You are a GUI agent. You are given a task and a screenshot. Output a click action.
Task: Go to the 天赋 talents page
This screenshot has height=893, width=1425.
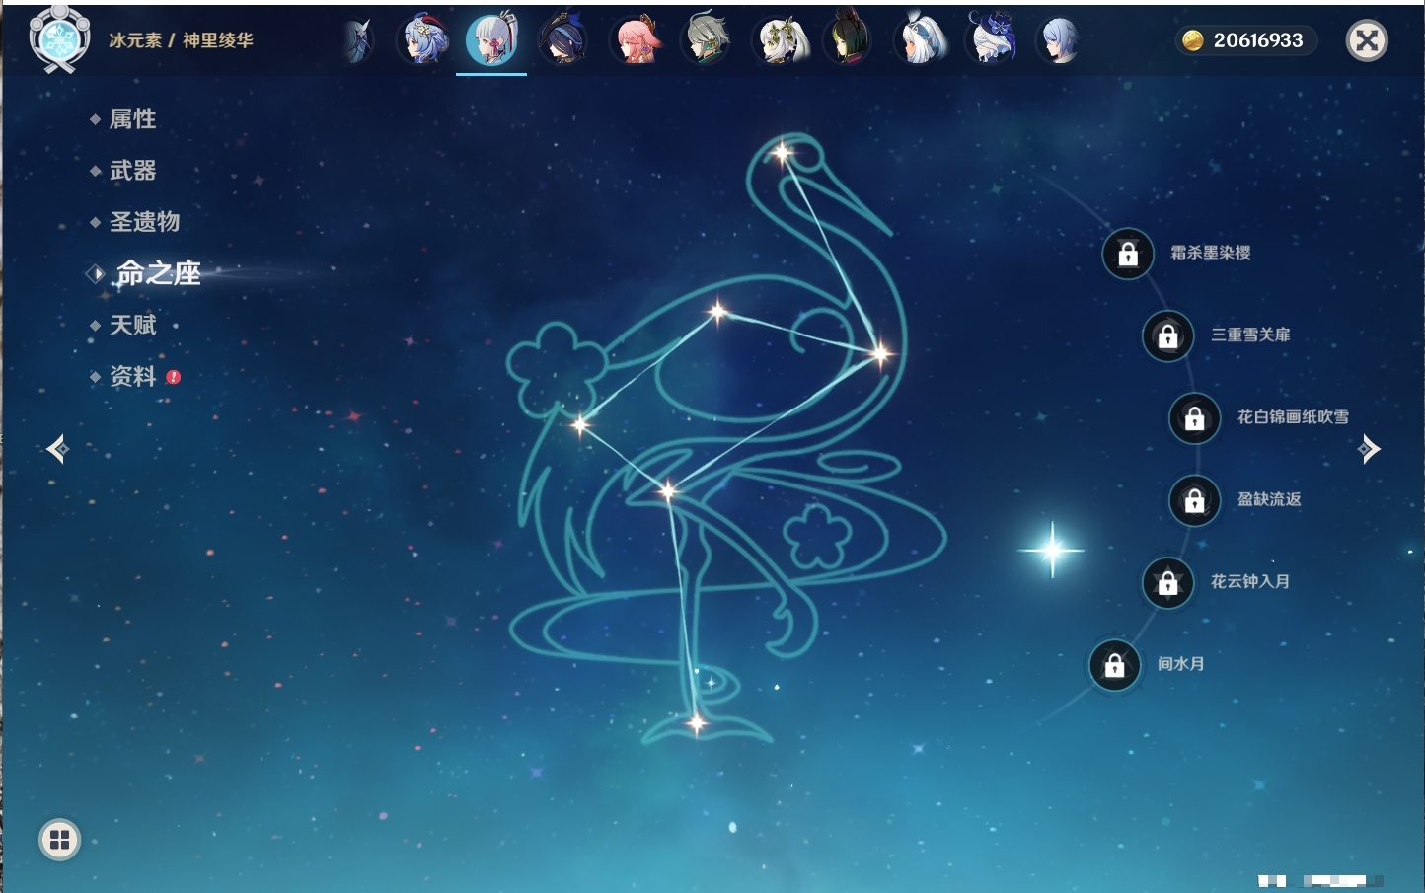tap(132, 325)
